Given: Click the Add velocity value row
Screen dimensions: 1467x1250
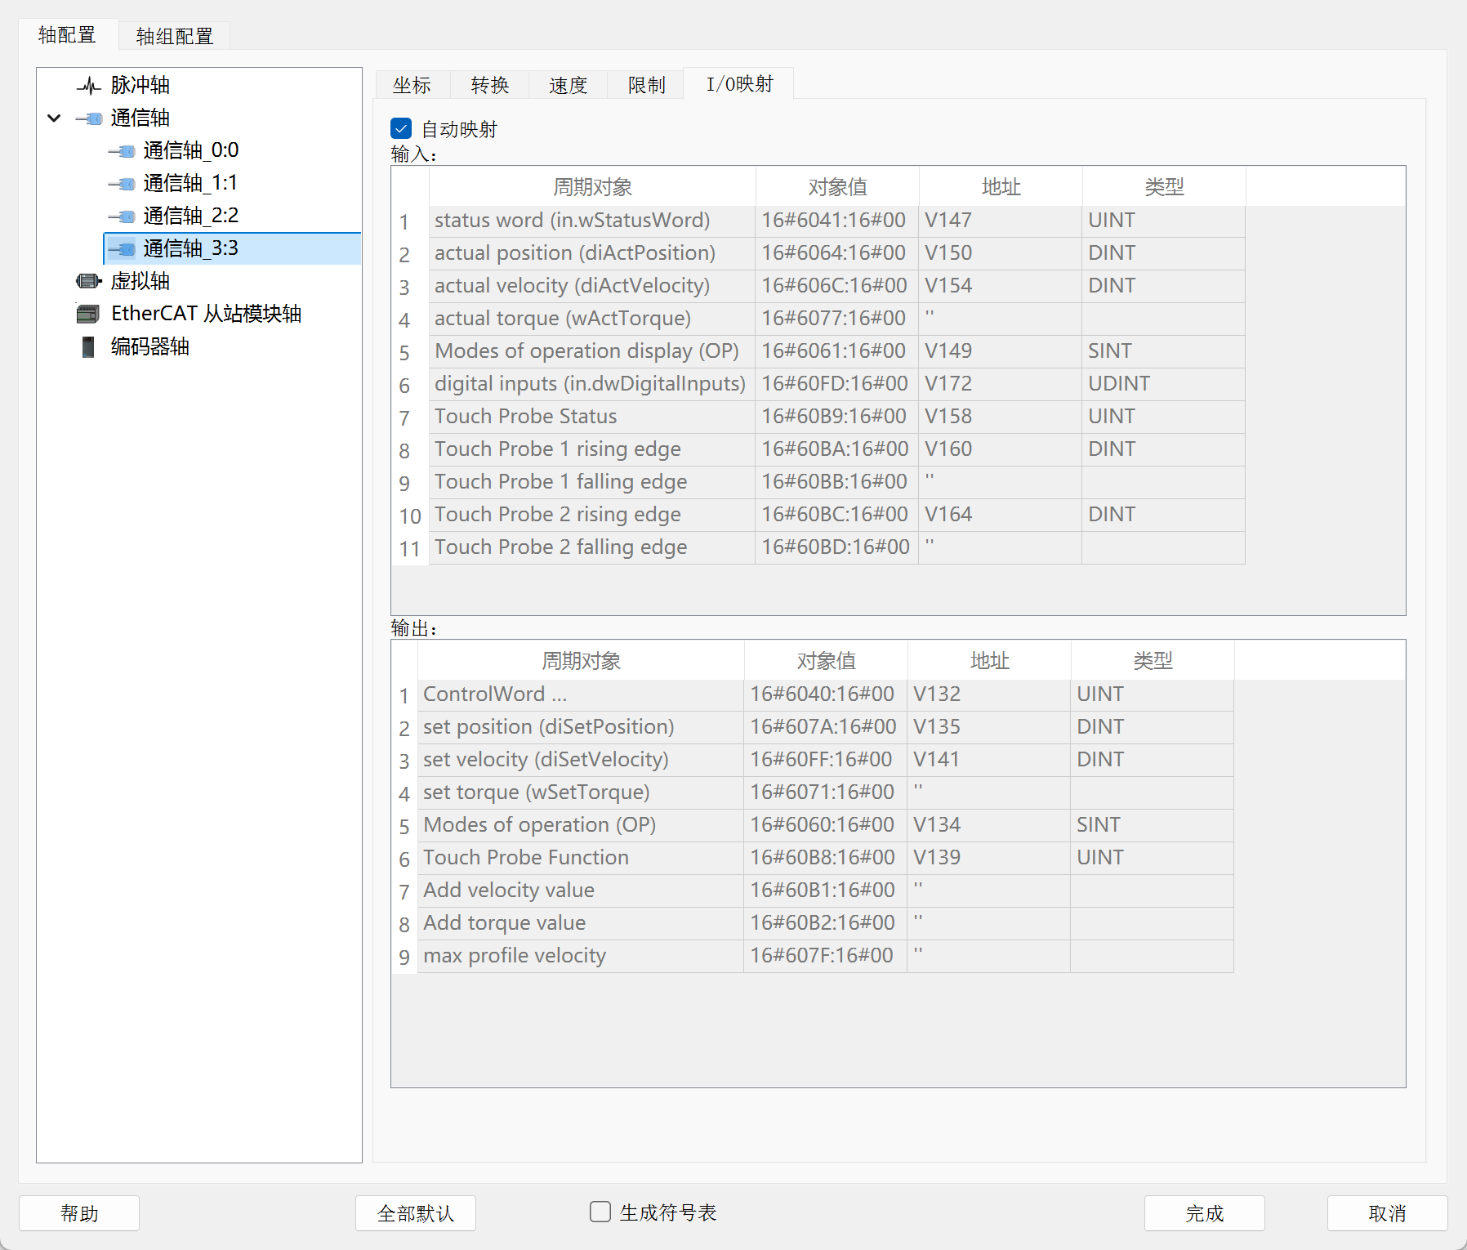Looking at the screenshot, I should click(581, 891).
